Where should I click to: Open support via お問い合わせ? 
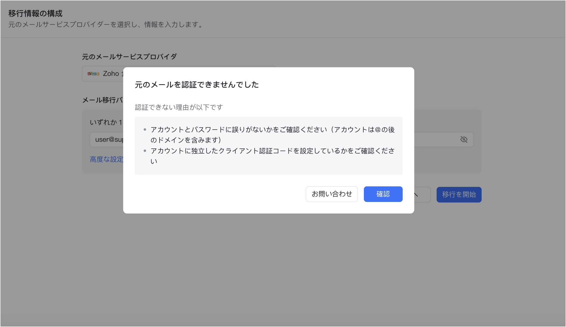pos(332,194)
